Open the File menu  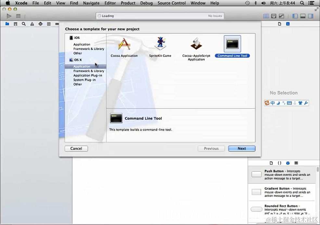(x=35, y=3)
